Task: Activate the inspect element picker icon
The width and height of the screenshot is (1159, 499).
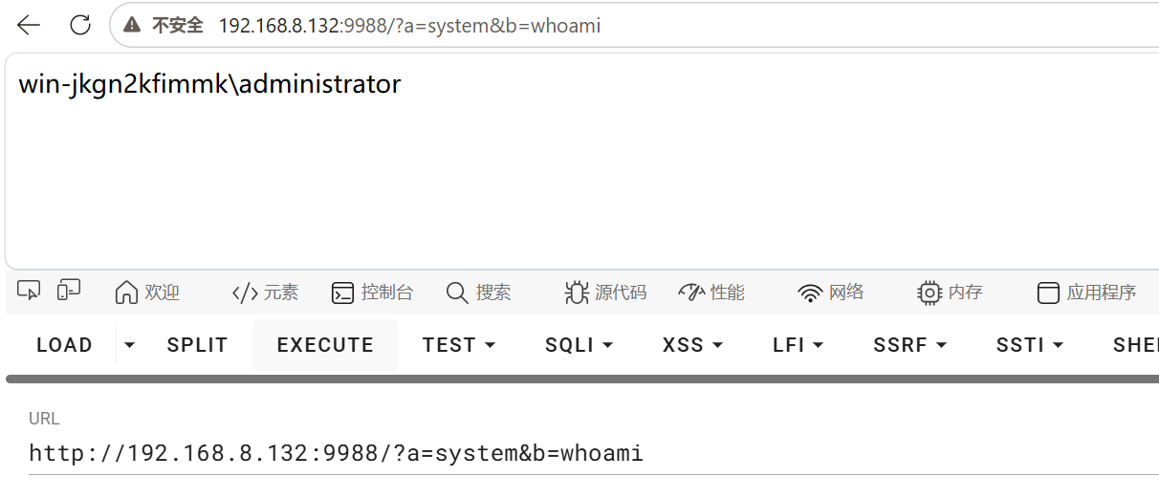Action: 29,292
